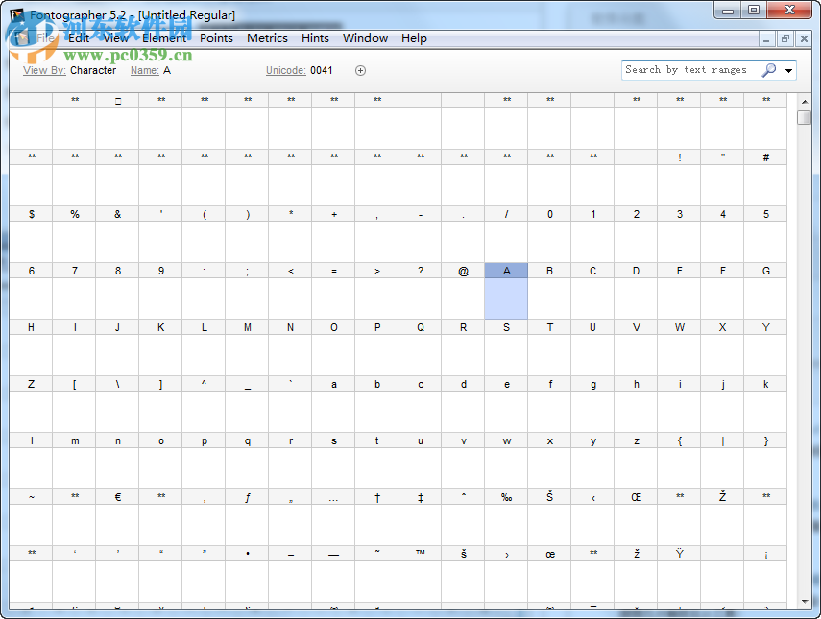This screenshot has width=821, height=619.
Task: Select the backslash glyph cell
Action: click(117, 404)
